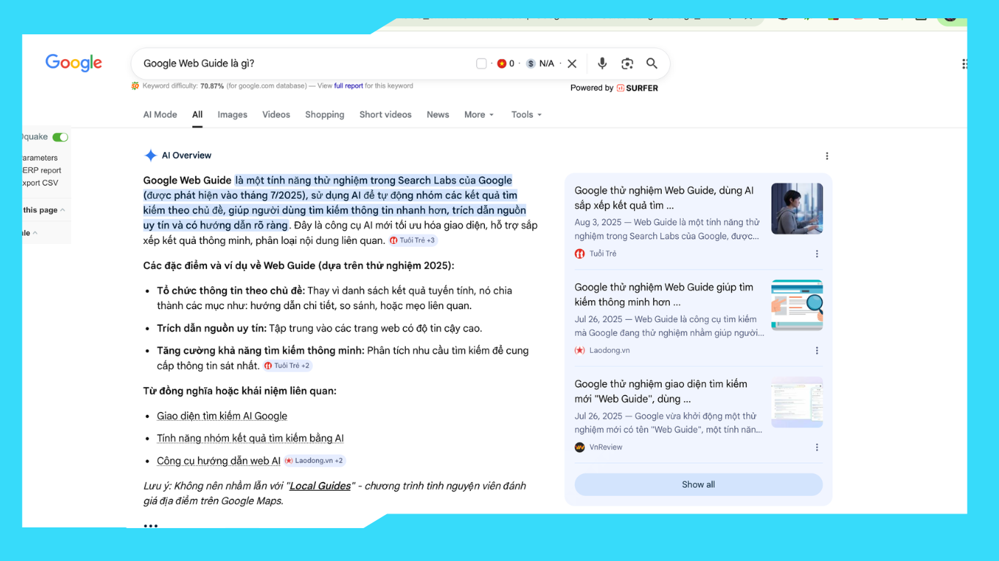The width and height of the screenshot is (999, 561).
Task: Open more options for the VnReview card
Action: coord(817,448)
